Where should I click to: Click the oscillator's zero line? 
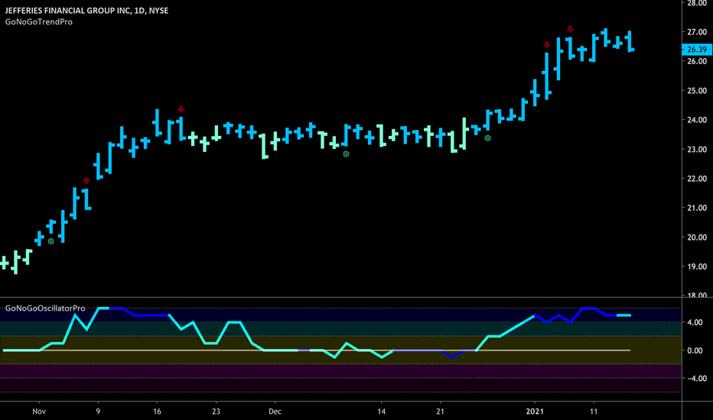[315, 351]
